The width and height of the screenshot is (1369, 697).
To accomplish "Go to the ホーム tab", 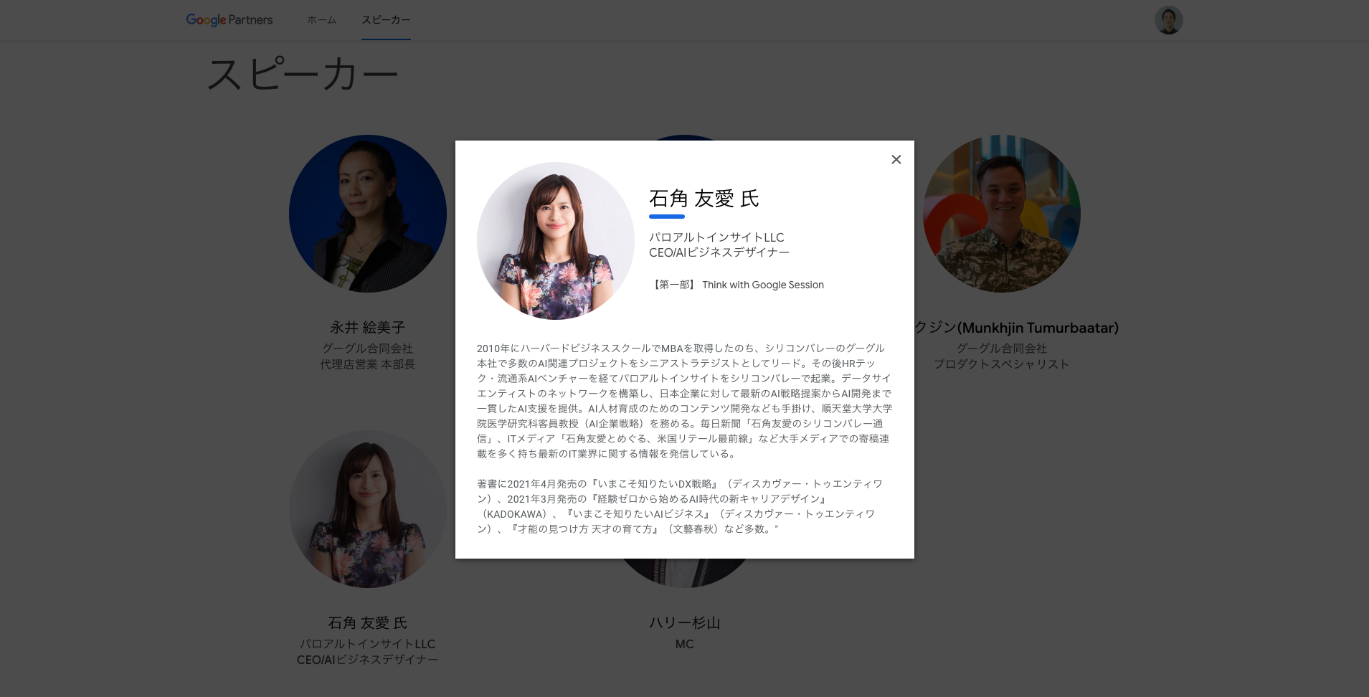I will tap(321, 20).
